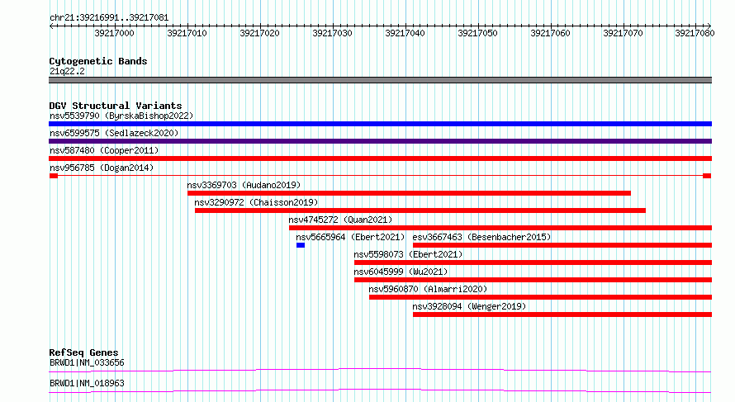Screen dimensions: 735x402
Task: Select the red nsv3369703 variant bar
Action: click(410, 193)
